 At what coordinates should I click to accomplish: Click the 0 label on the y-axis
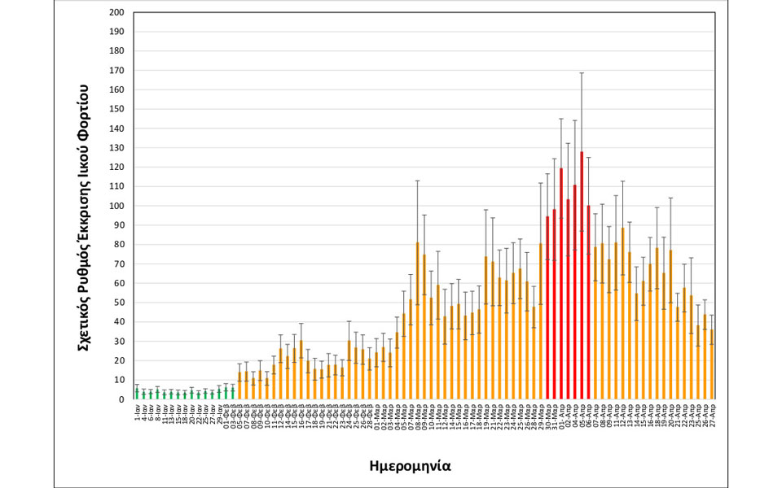pos(121,399)
